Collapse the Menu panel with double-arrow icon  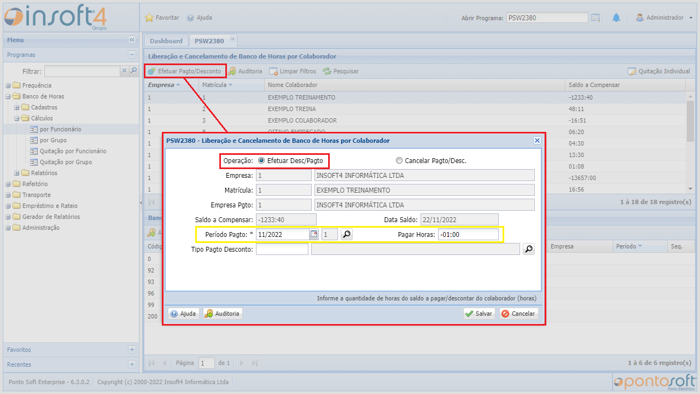tap(132, 40)
